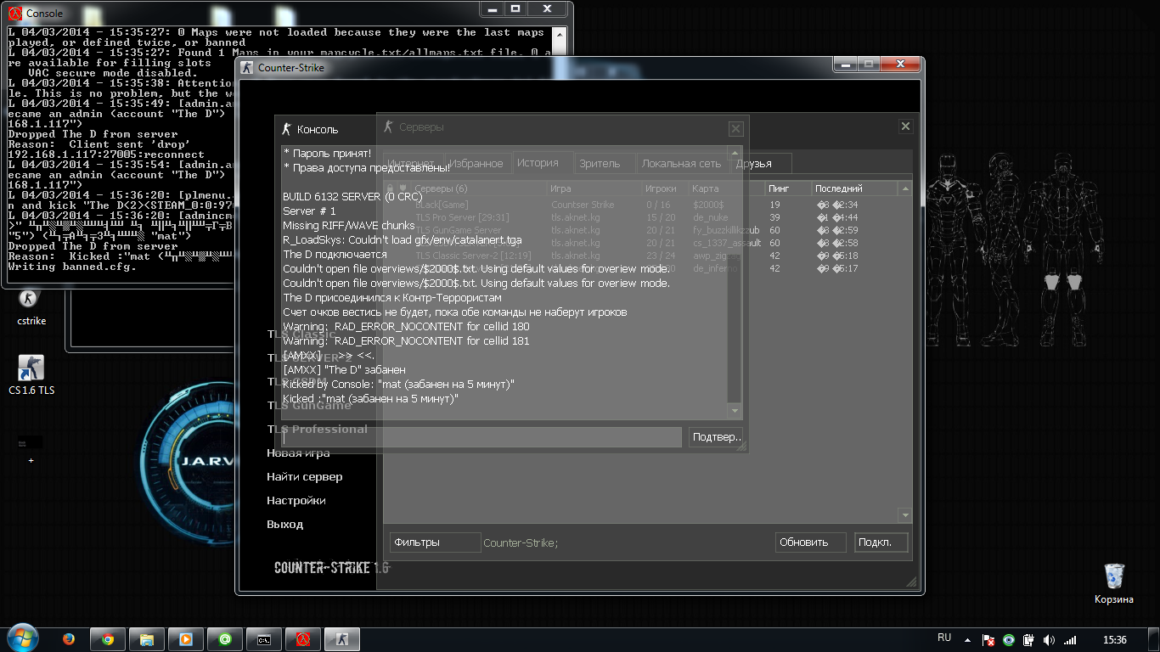This screenshot has width=1160, height=652.
Task: Switch to the Локальная сеть tab
Action: (681, 163)
